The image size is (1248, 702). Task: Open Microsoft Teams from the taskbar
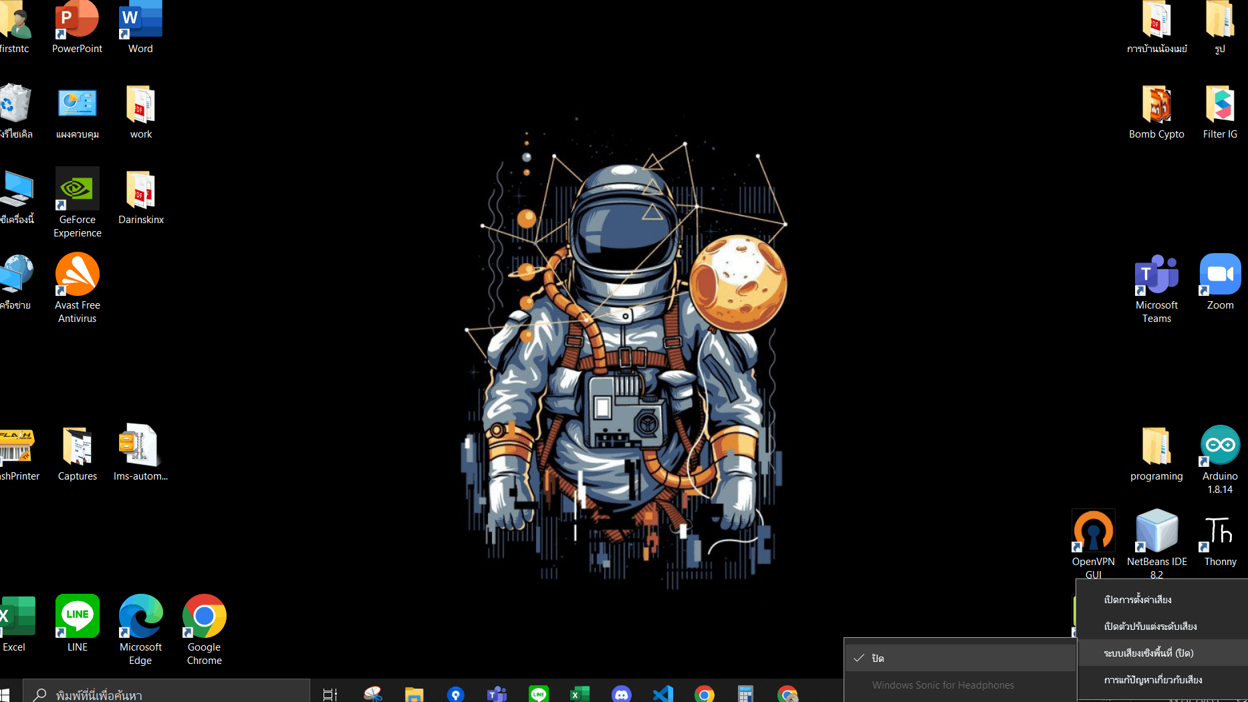click(497, 694)
